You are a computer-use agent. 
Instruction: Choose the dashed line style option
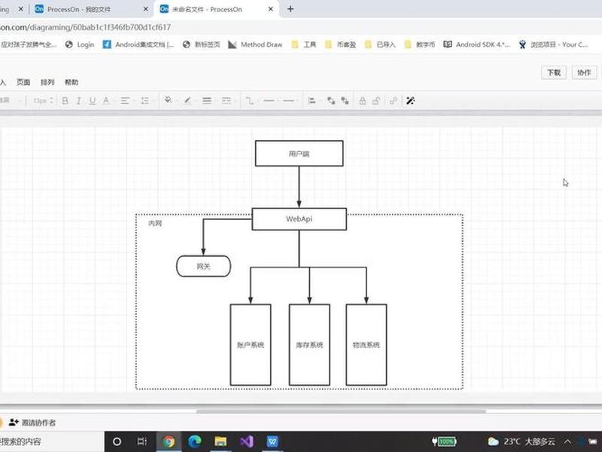227,101
